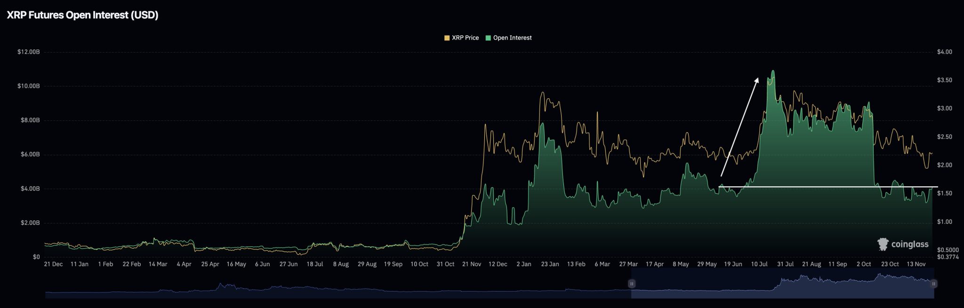
Task: Click the 11 Sep date label
Action: coord(838,264)
